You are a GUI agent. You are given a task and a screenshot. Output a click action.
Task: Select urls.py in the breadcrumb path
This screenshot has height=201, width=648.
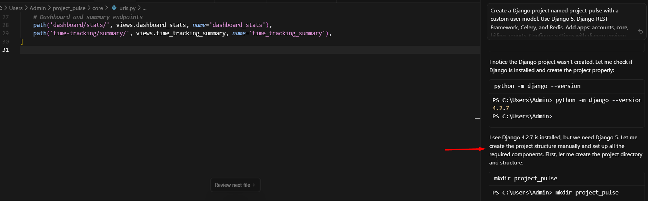coord(127,8)
